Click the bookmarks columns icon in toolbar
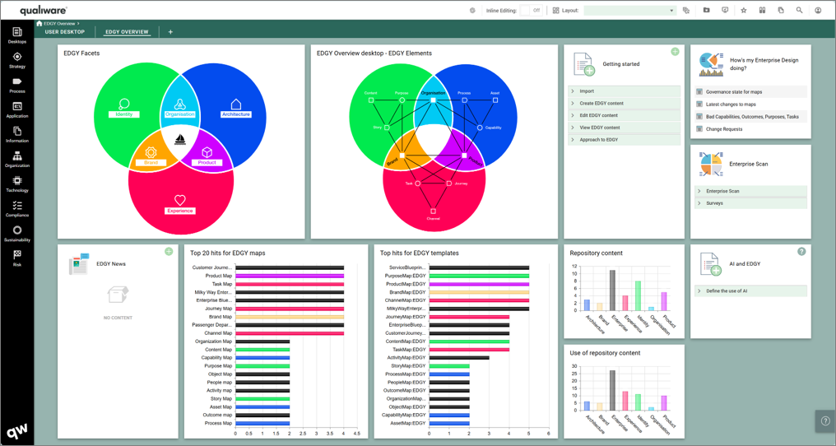 762,10
